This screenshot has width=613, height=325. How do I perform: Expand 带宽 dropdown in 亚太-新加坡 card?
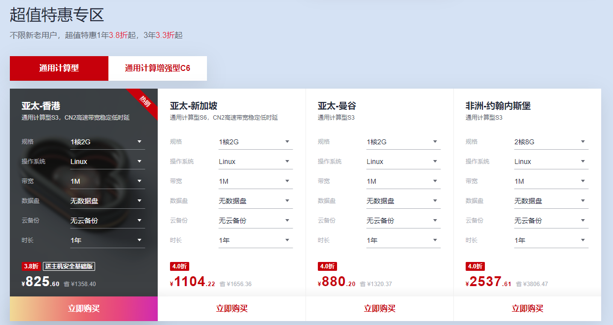coord(255,181)
